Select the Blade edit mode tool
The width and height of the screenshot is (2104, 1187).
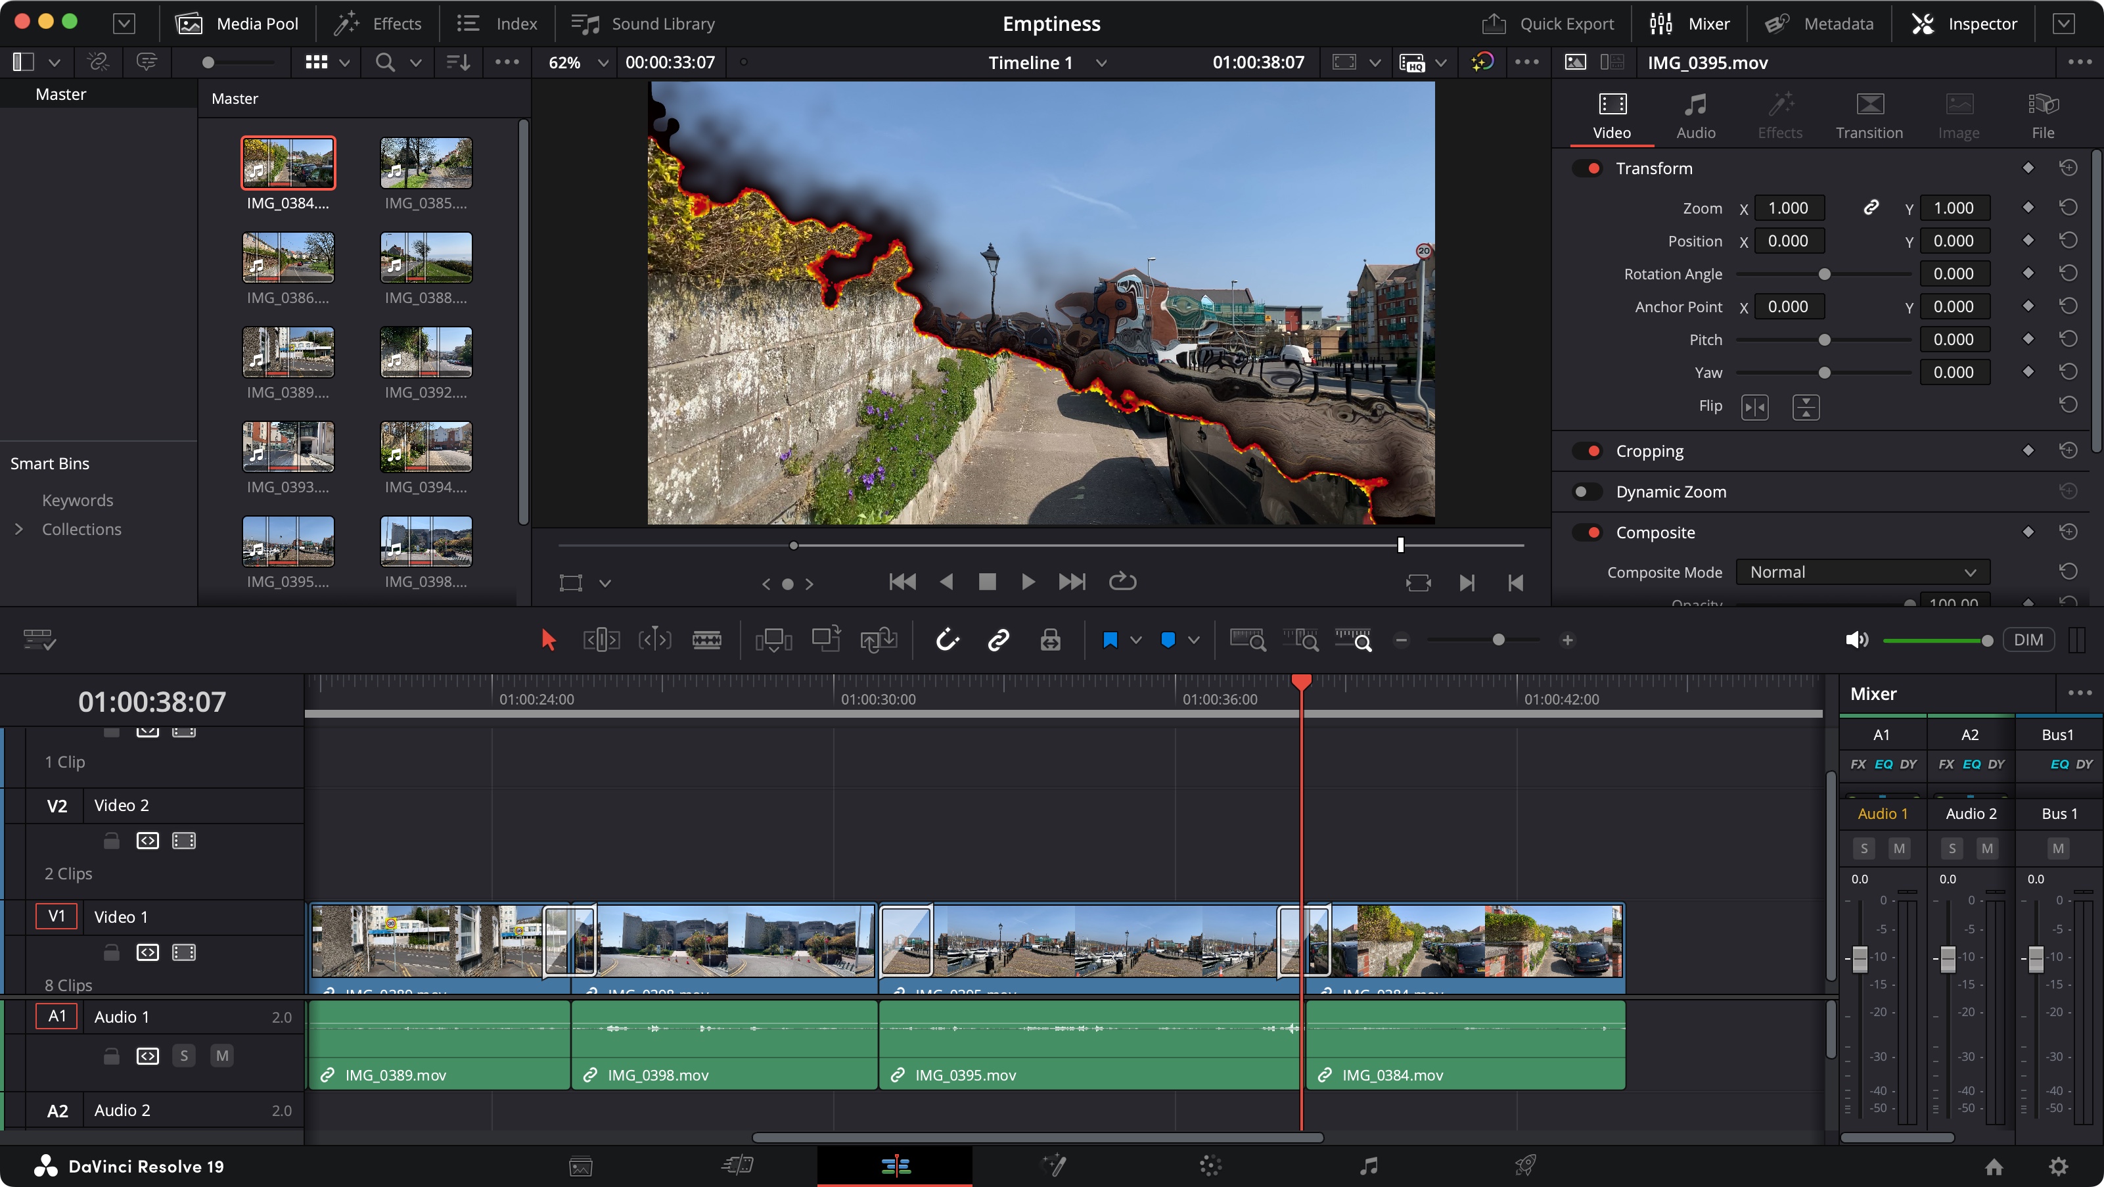[706, 640]
